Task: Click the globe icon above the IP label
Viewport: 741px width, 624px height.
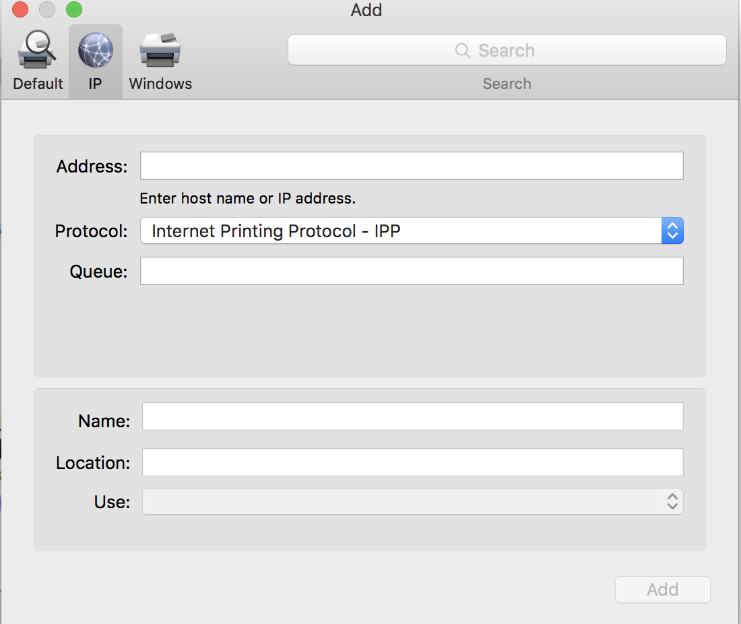Action: coord(95,49)
